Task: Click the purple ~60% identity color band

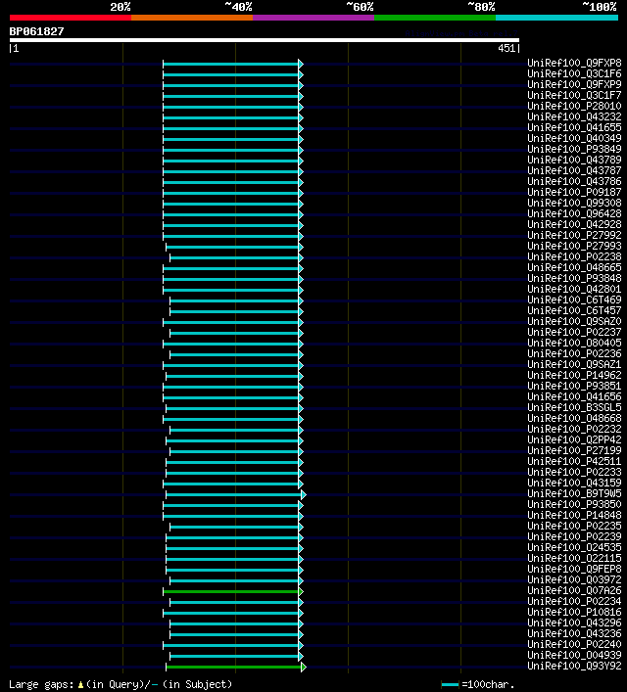Action: click(x=313, y=18)
